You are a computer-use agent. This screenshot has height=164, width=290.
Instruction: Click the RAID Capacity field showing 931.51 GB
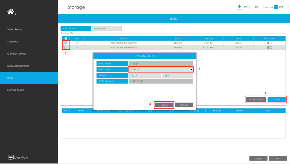(161, 81)
